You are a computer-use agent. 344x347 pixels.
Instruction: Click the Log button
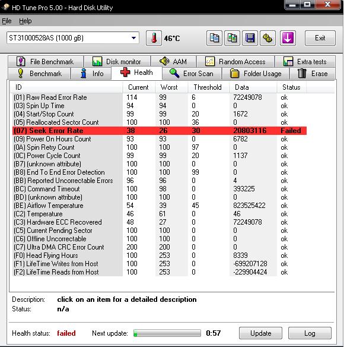[310, 333]
